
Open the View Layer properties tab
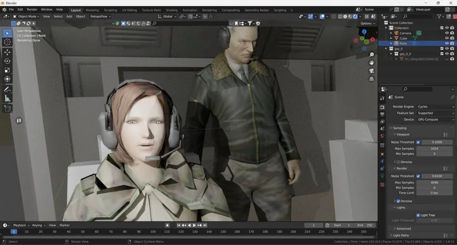382,121
